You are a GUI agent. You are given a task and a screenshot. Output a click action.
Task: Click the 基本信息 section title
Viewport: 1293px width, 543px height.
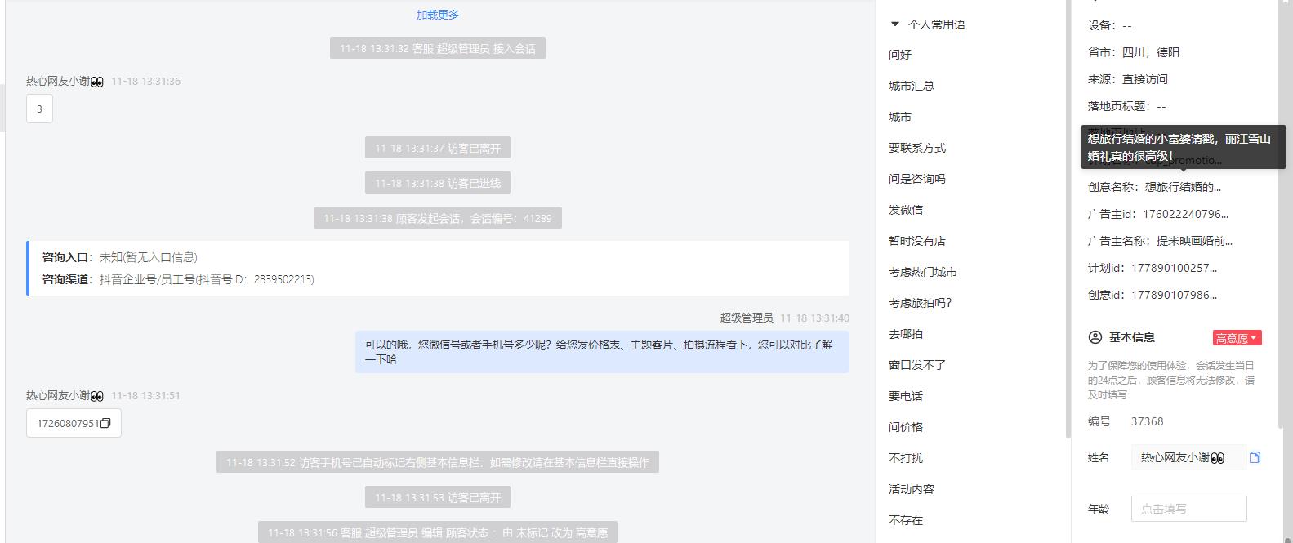[x=1131, y=337]
